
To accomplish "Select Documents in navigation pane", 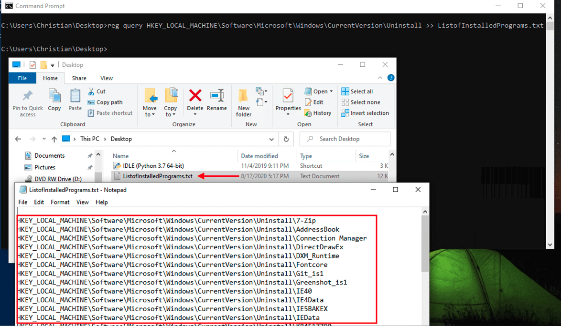I will [49, 155].
